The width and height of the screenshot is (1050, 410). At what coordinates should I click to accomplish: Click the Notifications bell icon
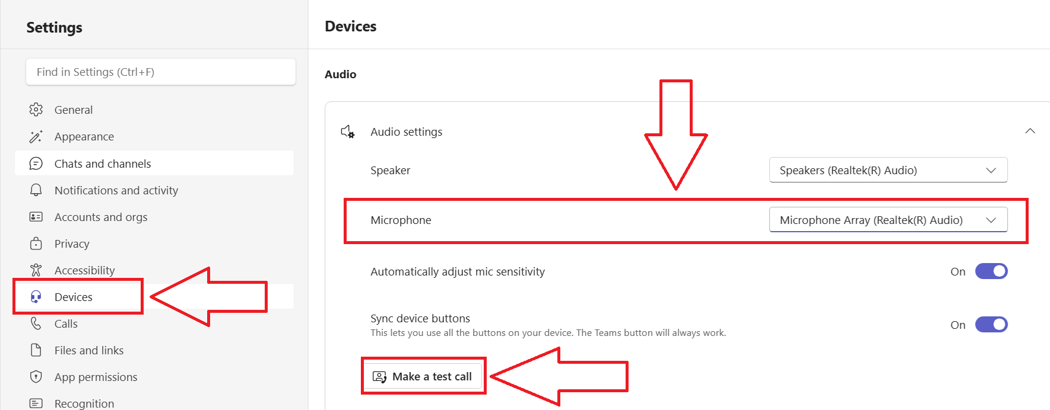[x=36, y=190]
